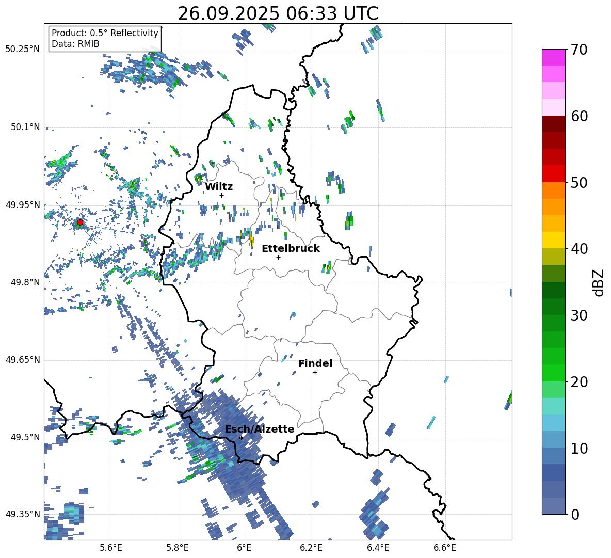The height and width of the screenshot is (558, 611).
Task: Click the Ettelbruck station cross marker
Action: 278,257
